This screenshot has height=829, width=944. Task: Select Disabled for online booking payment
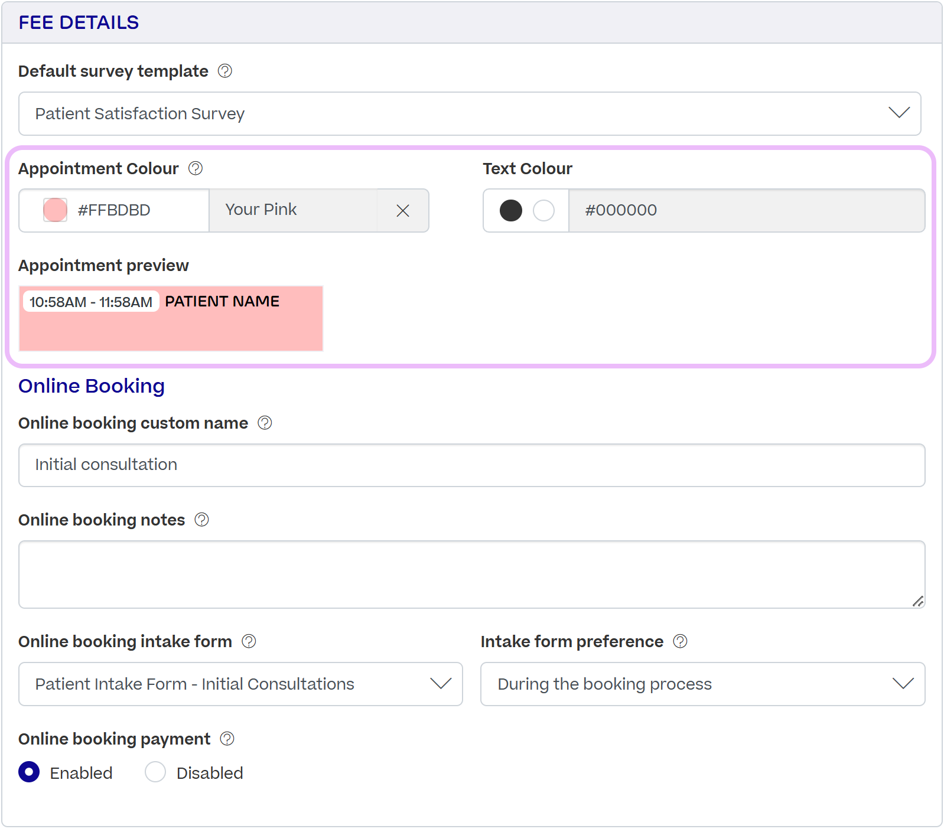click(155, 772)
